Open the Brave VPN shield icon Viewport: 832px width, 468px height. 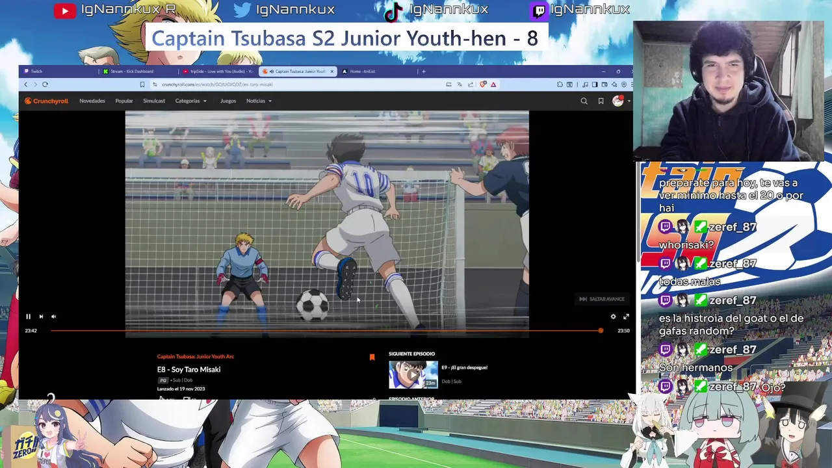click(624, 84)
